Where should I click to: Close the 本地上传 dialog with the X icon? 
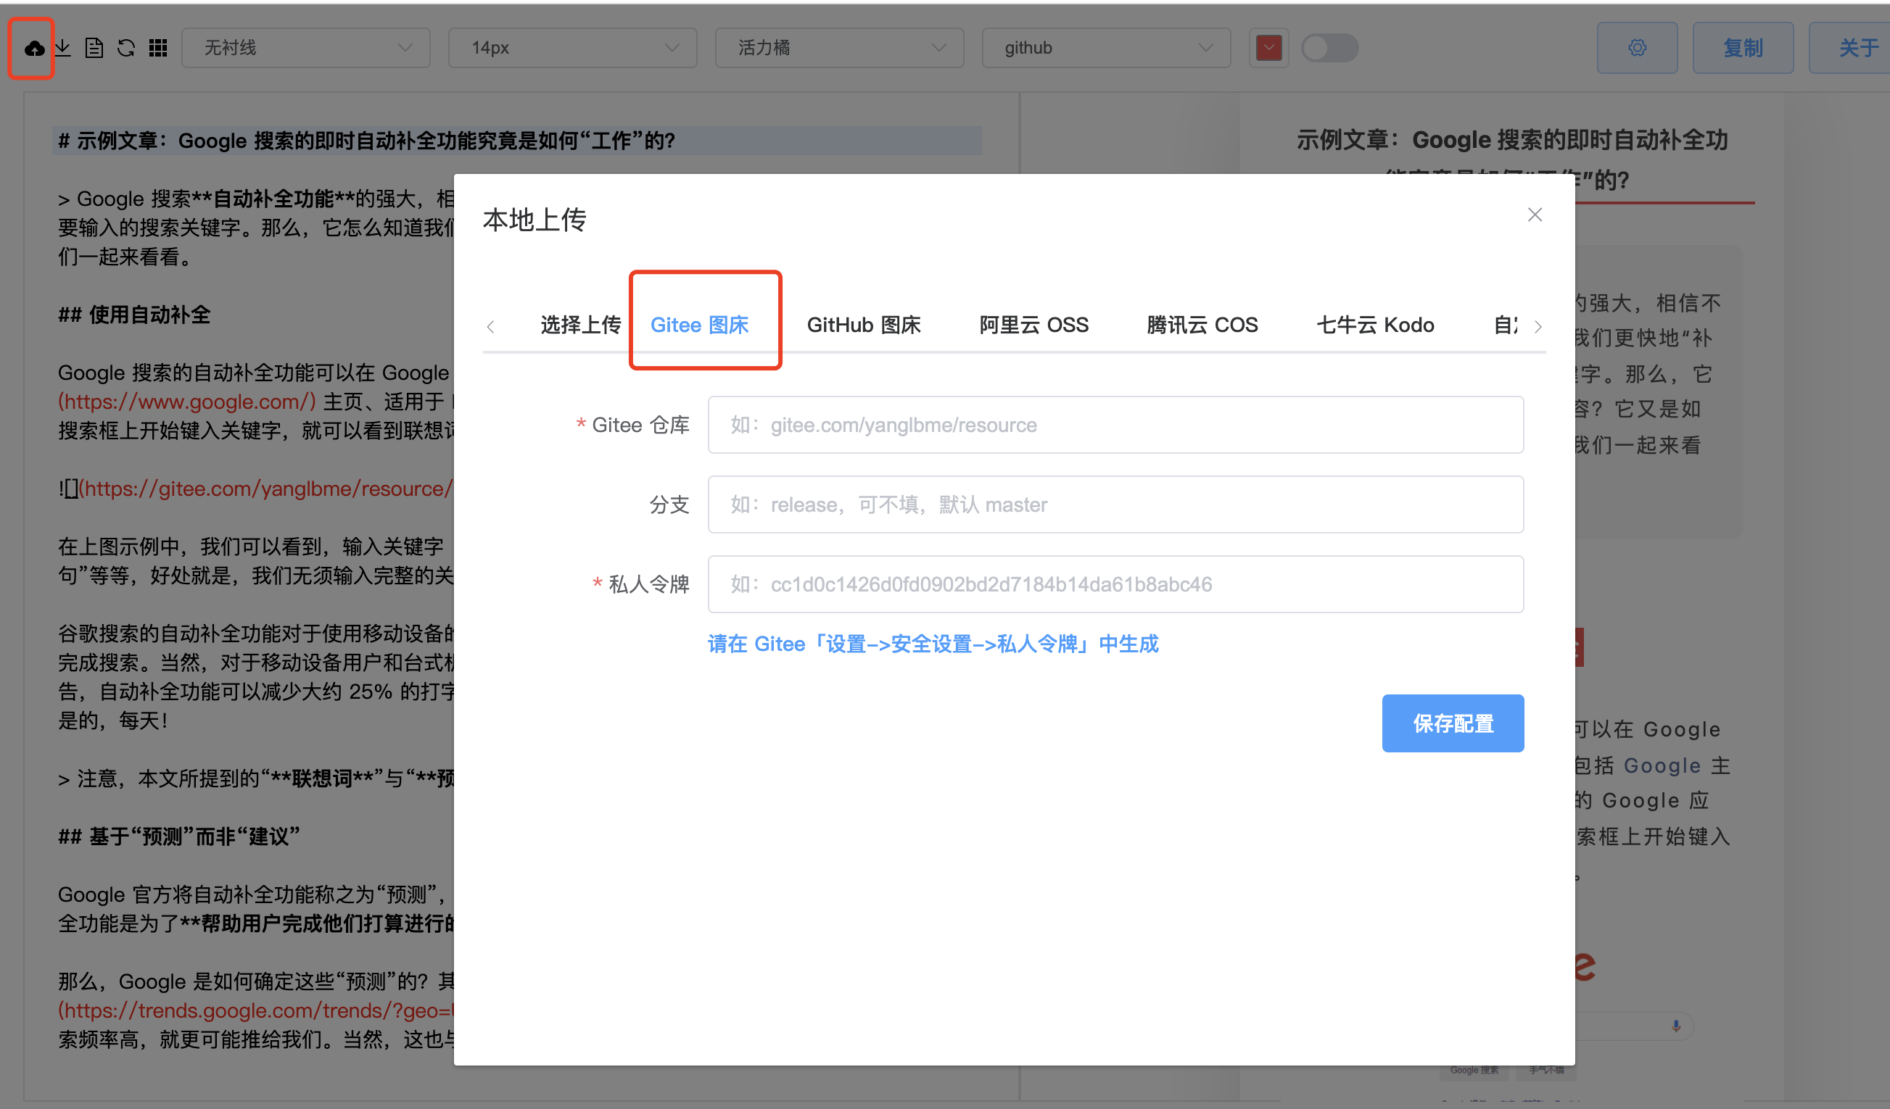click(1535, 215)
